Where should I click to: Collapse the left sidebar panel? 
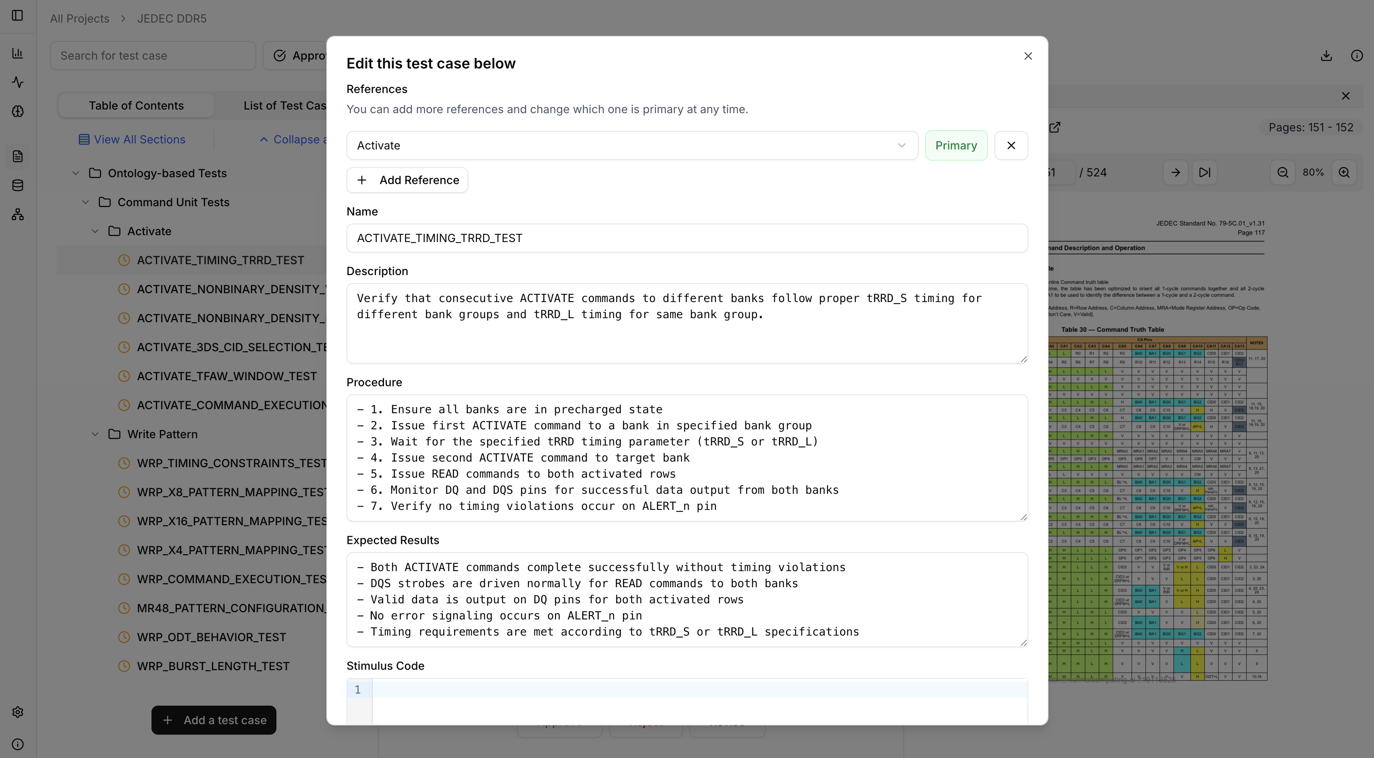[18, 15]
